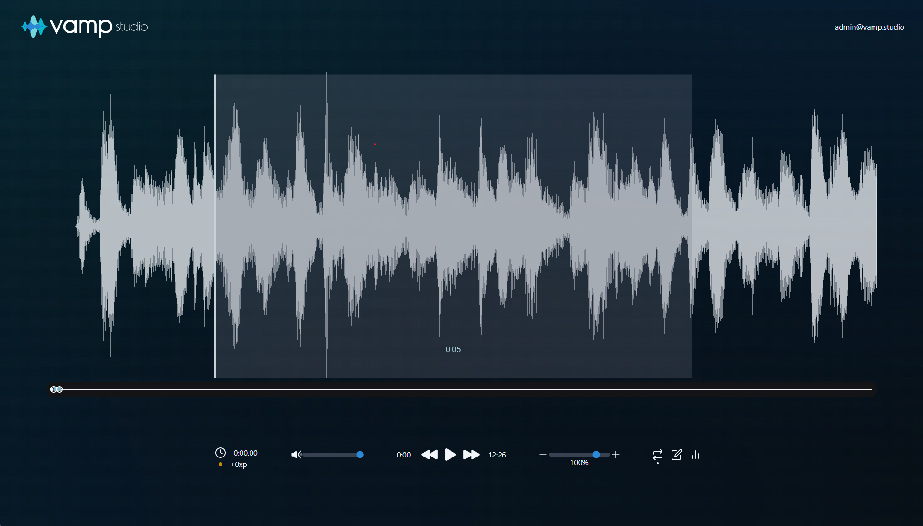Toggle playback with the play button
The height and width of the screenshot is (526, 923).
point(450,455)
